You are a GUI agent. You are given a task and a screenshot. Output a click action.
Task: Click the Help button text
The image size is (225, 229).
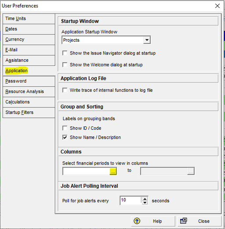pyautogui.click(x=157, y=221)
